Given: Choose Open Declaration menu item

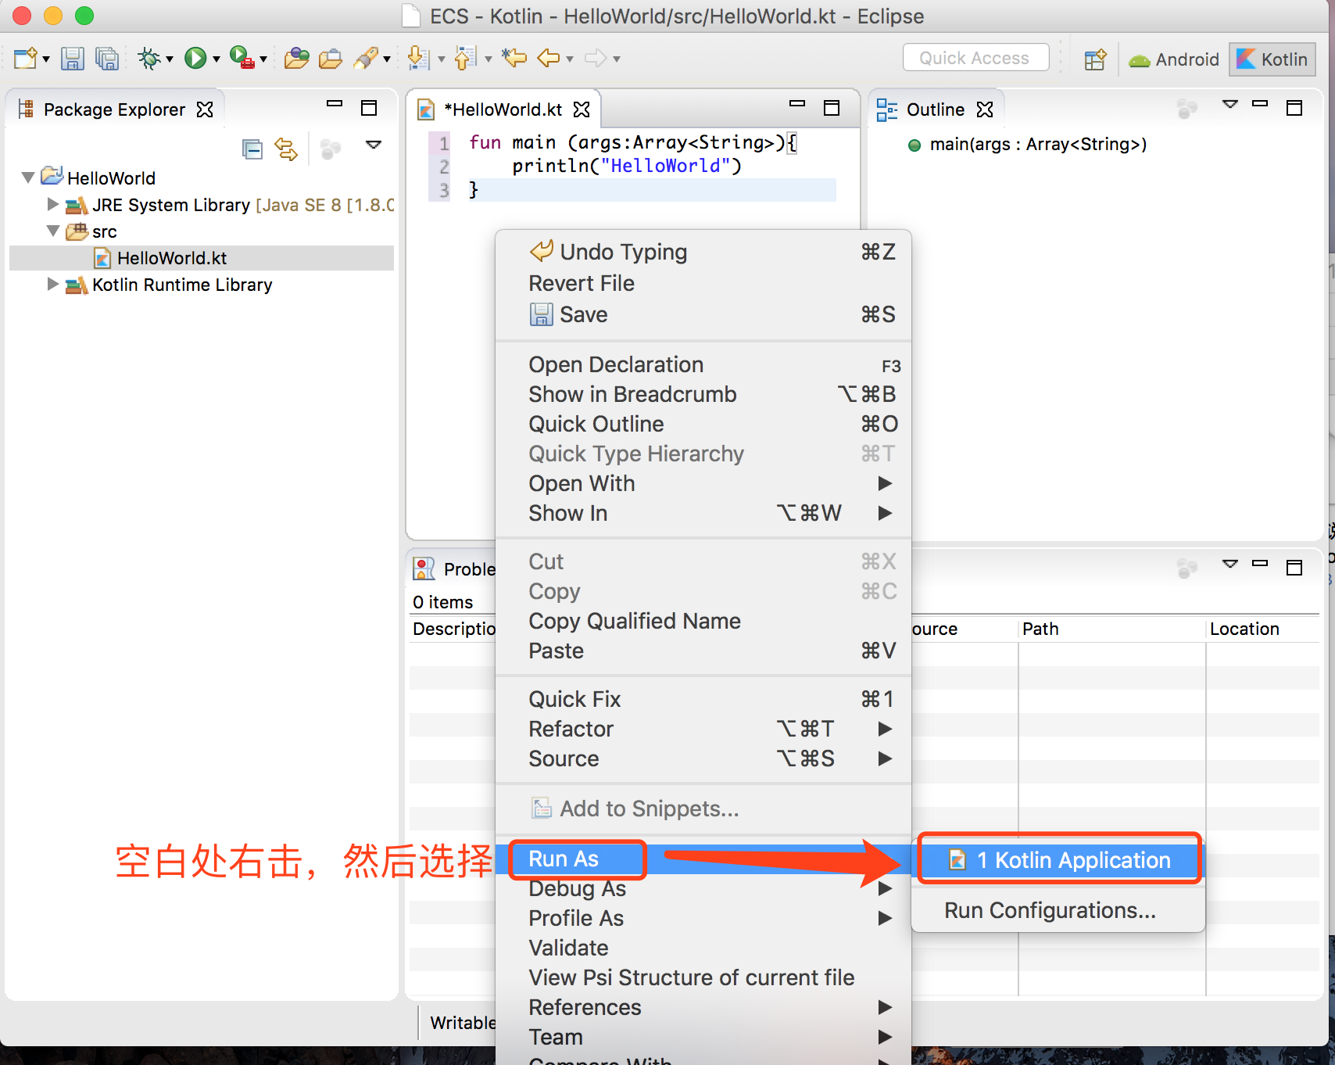Looking at the screenshot, I should tap(703, 364).
